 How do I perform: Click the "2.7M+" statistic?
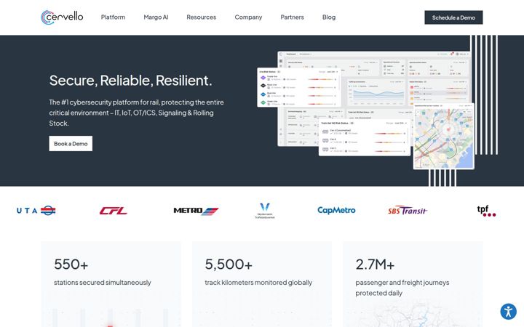pos(375,265)
